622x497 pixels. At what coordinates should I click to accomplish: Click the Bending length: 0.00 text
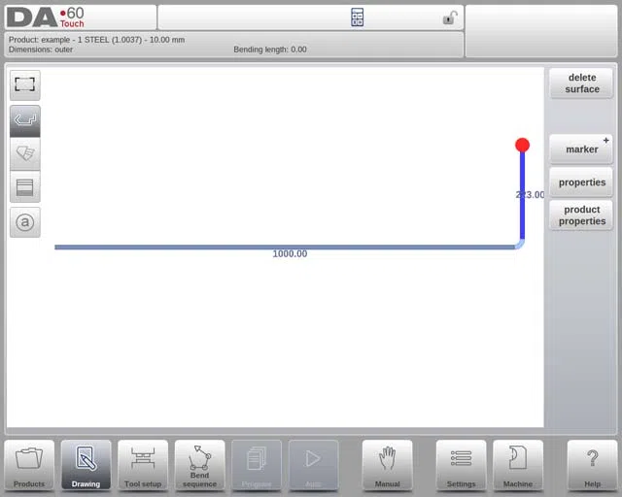pyautogui.click(x=270, y=50)
